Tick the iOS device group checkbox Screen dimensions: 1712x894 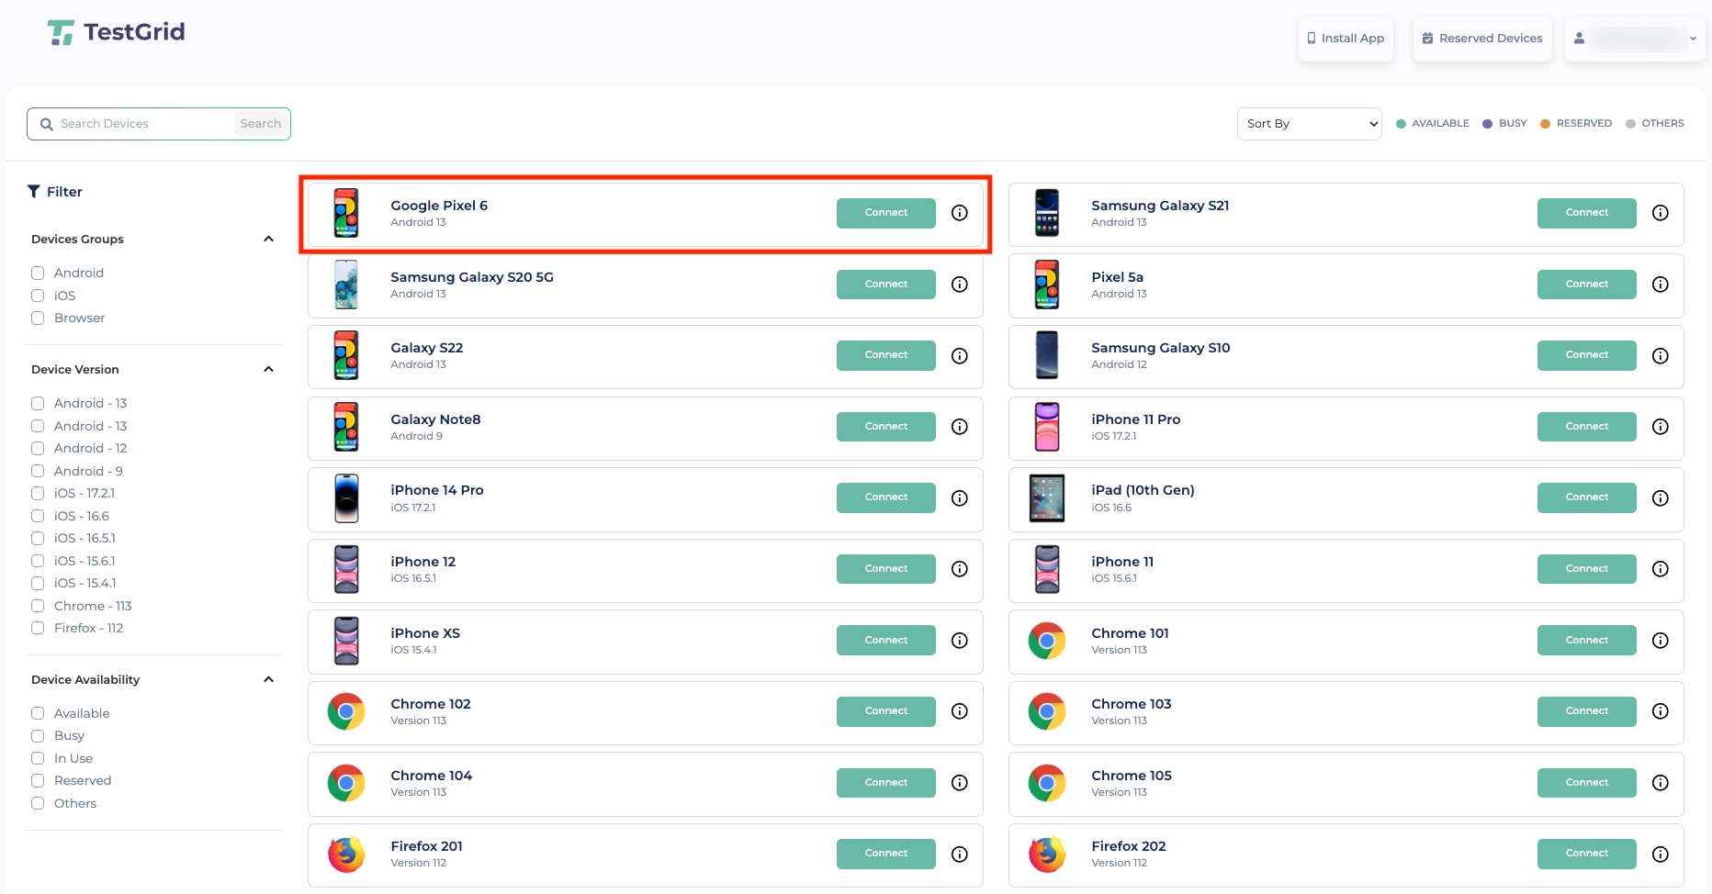click(38, 296)
